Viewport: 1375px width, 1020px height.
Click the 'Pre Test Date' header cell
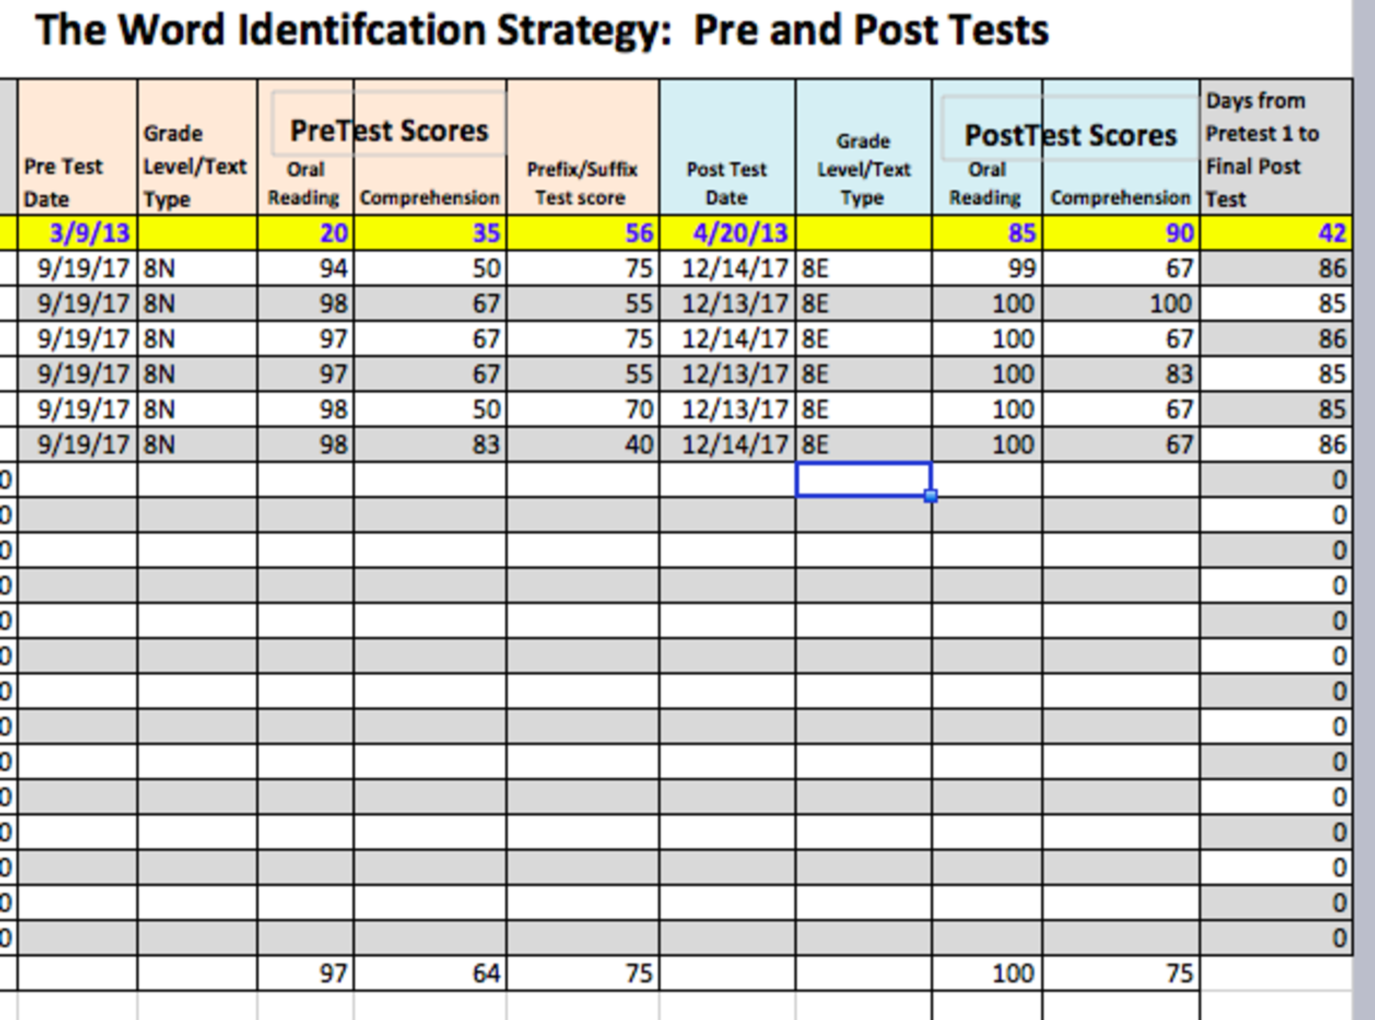pyautogui.click(x=77, y=181)
